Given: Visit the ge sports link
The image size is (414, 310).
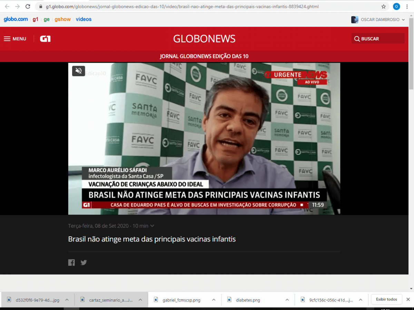Looking at the screenshot, I should [47, 20].
